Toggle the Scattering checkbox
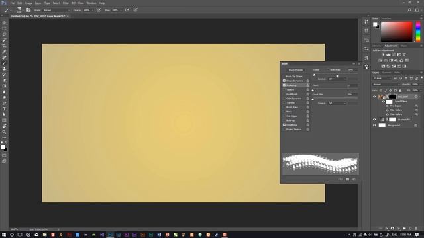424x238 pixels. coord(284,85)
